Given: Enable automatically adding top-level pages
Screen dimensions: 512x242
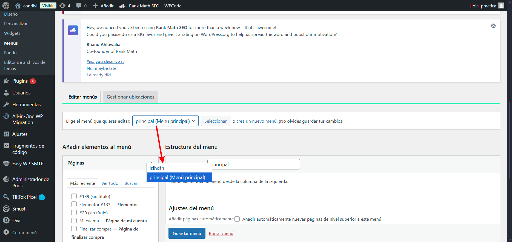Looking at the screenshot, I should tap(237, 219).
